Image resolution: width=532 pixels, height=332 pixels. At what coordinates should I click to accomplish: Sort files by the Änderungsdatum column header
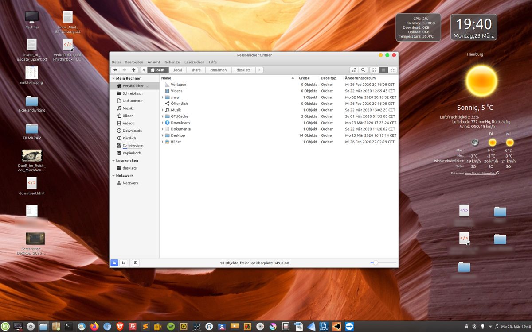coord(360,78)
